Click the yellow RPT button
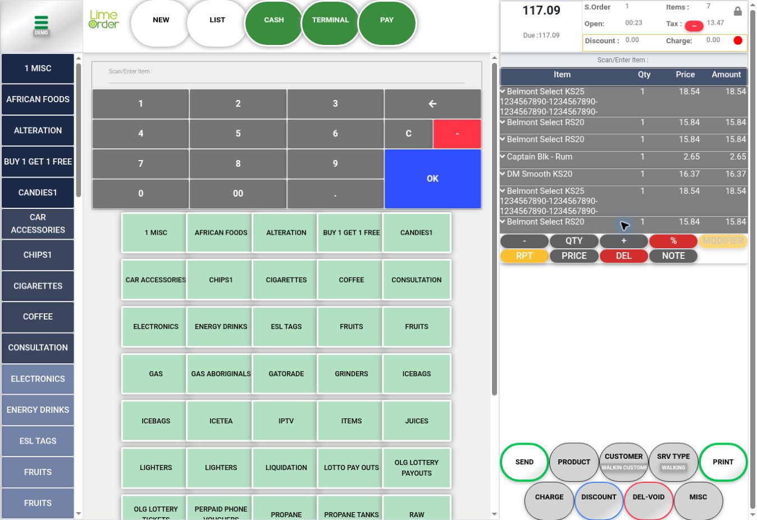The width and height of the screenshot is (757, 520). (524, 256)
